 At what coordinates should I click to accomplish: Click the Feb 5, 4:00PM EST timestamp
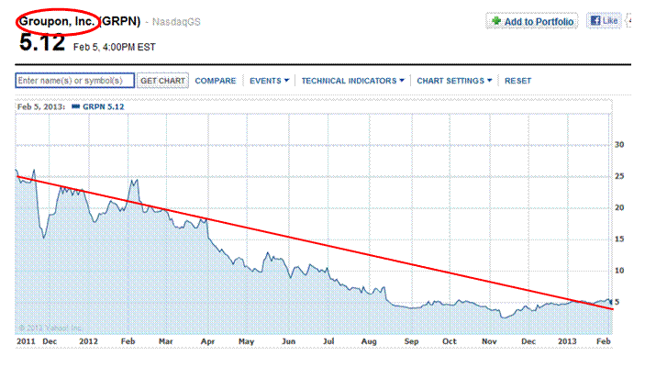(x=114, y=48)
